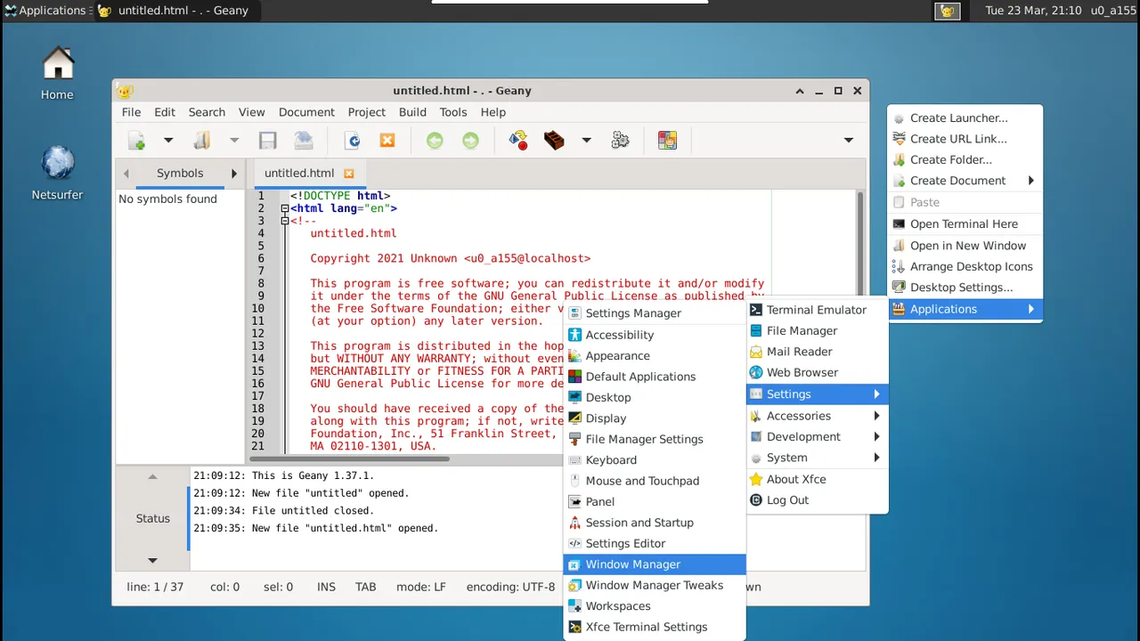Open the File menu in Geany

[131, 112]
